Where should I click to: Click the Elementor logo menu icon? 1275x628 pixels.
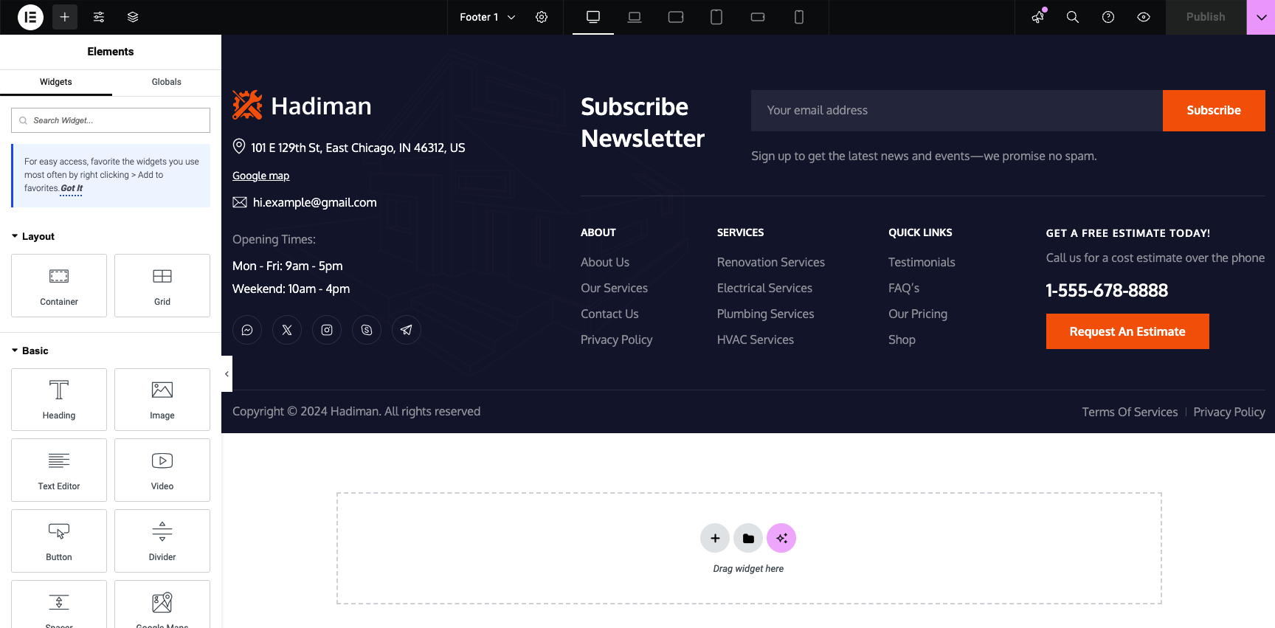pyautogui.click(x=30, y=17)
